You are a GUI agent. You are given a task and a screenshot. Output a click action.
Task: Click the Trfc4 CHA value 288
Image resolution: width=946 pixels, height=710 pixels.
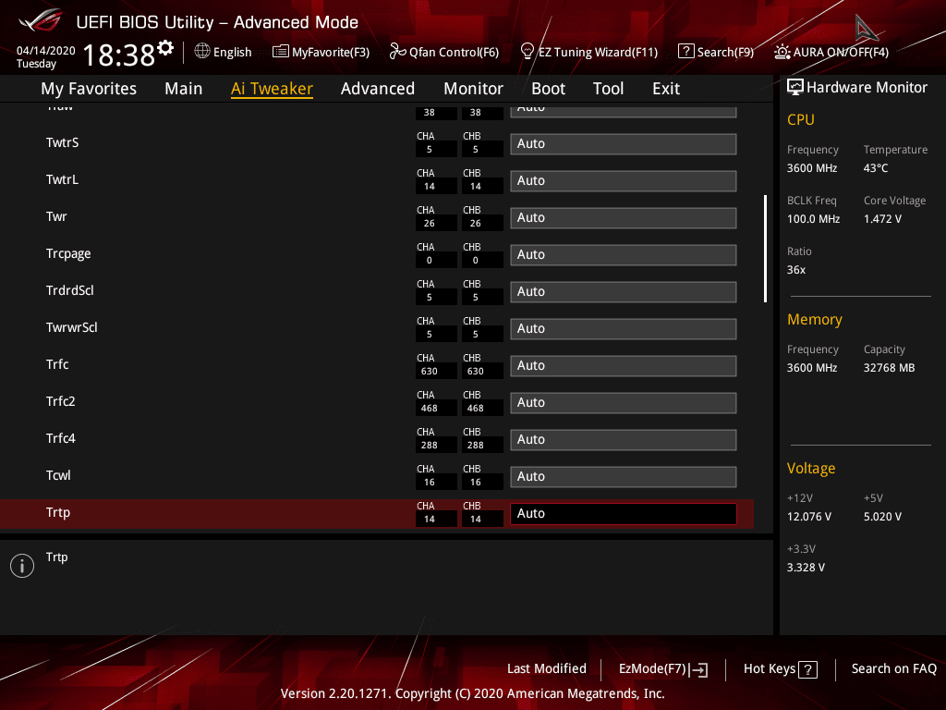click(430, 445)
